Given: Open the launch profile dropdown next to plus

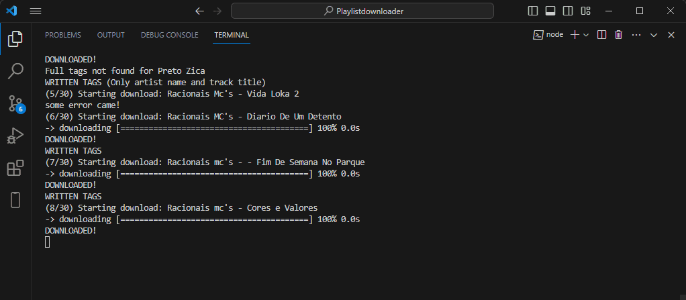Looking at the screenshot, I should tap(586, 35).
